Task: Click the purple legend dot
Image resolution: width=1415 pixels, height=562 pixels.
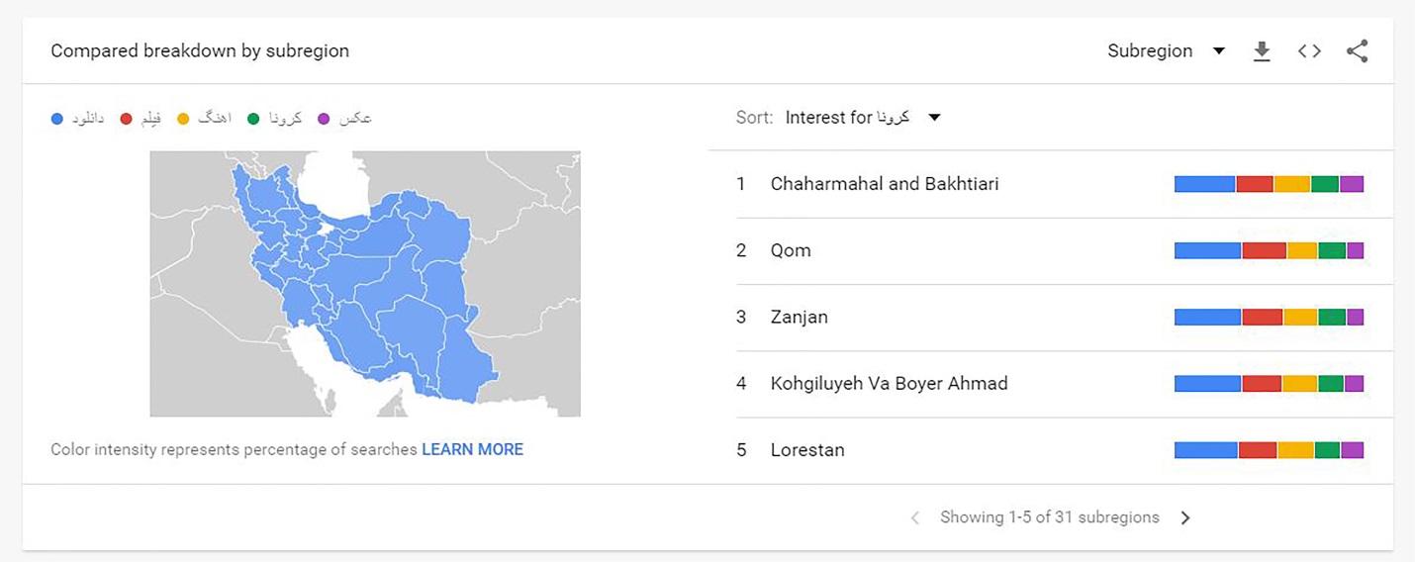Action: [324, 119]
